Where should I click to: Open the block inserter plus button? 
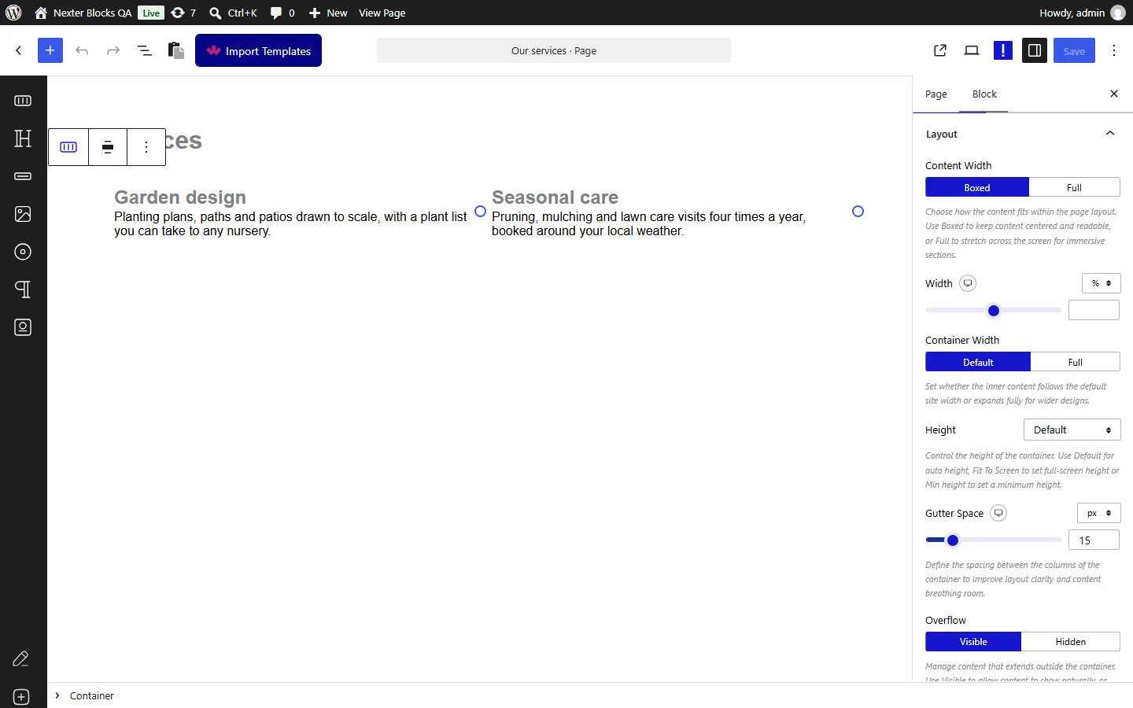50,50
